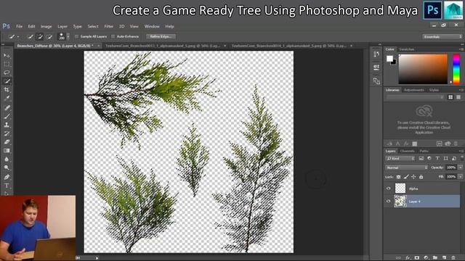Switch to the Paths tab
This screenshot has height=261, width=465.
(x=424, y=151)
